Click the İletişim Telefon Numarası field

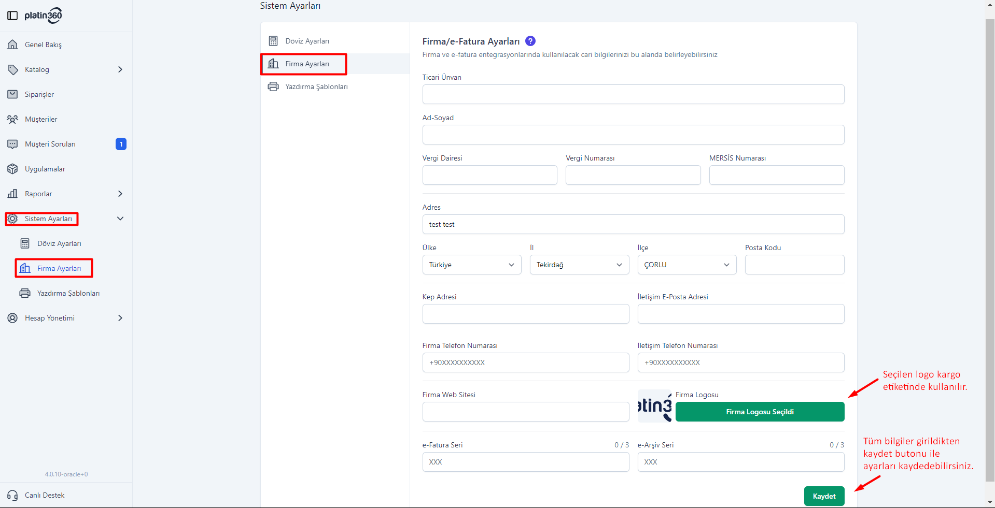coord(741,362)
